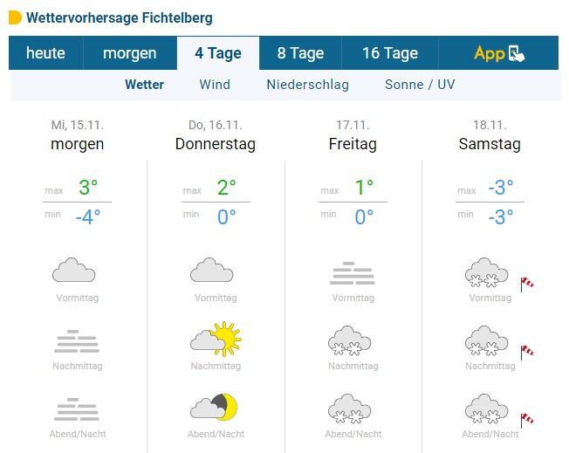Open the 16 Tage forecast tab
569x453 pixels.
[390, 53]
